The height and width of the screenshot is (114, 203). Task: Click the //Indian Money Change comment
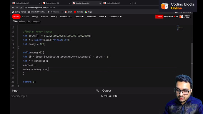point(38,31)
